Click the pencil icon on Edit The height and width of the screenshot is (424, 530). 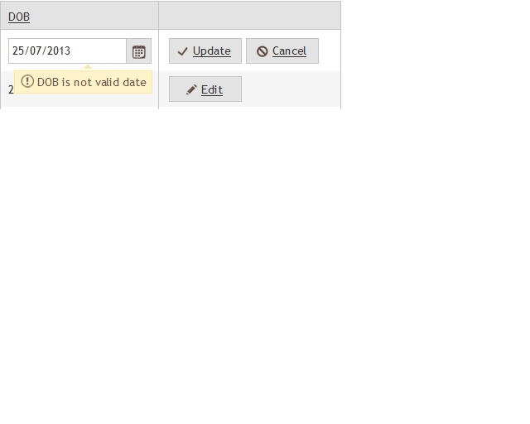click(x=191, y=90)
